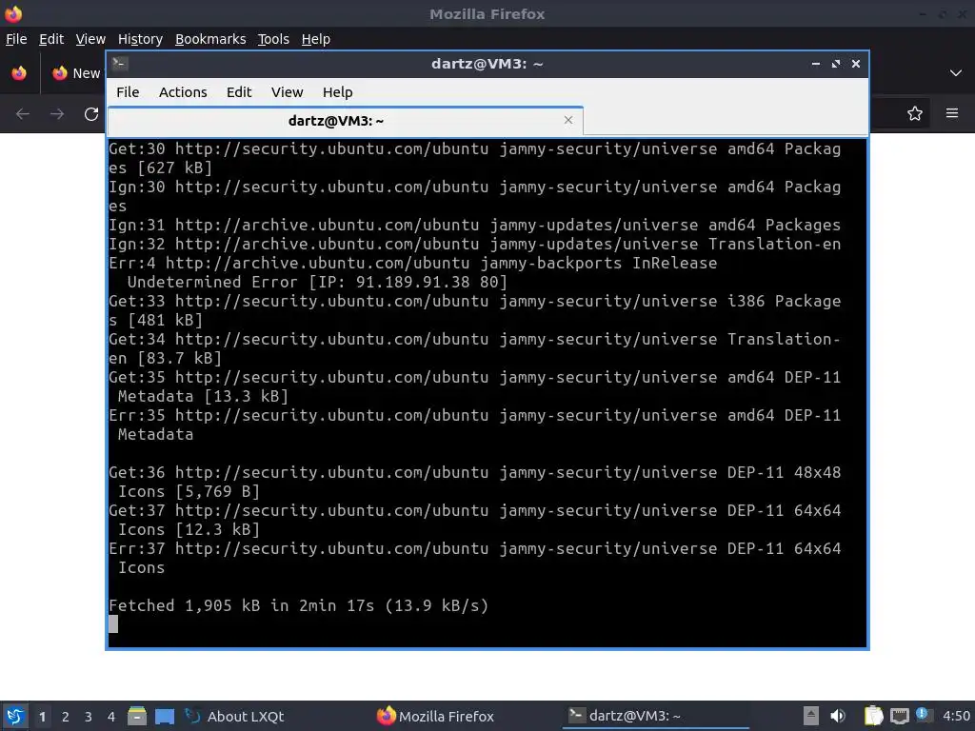975x731 pixels.
Task: Maximize the terminal window
Action: pyautogui.click(x=836, y=64)
